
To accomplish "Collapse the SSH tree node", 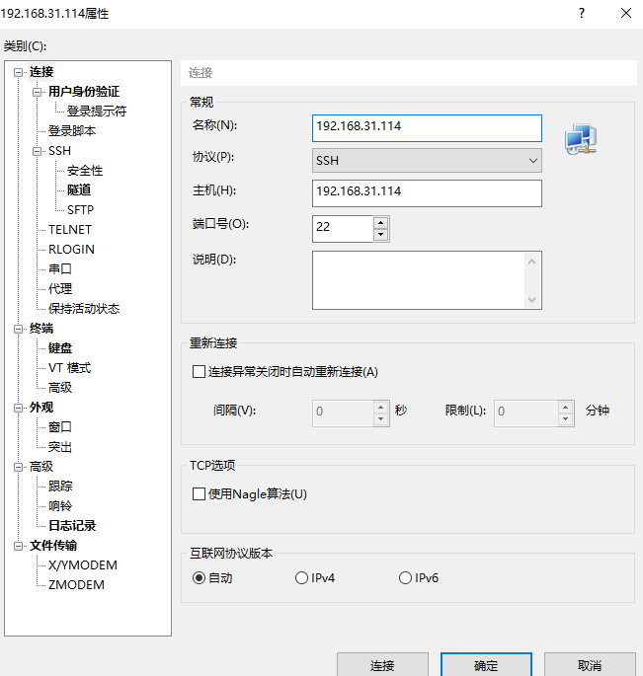I will click(x=38, y=151).
